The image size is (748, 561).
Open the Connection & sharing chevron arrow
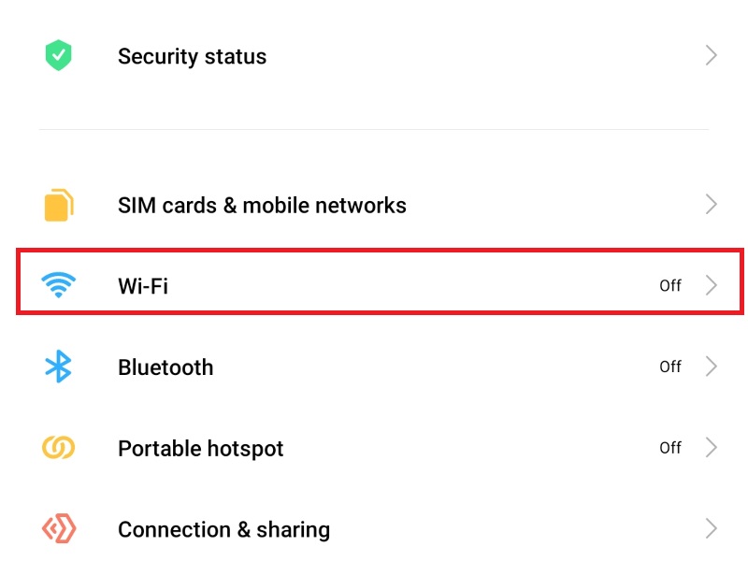pyautogui.click(x=711, y=530)
